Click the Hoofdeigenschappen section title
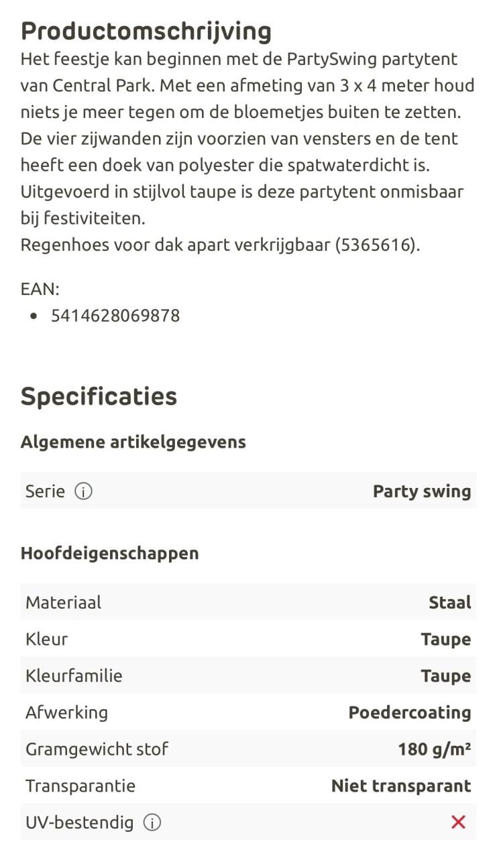The image size is (497, 858). (109, 554)
